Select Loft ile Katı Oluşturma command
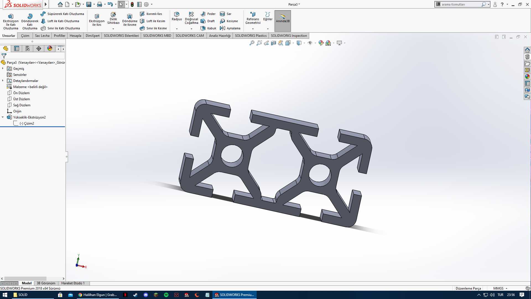 point(60,21)
